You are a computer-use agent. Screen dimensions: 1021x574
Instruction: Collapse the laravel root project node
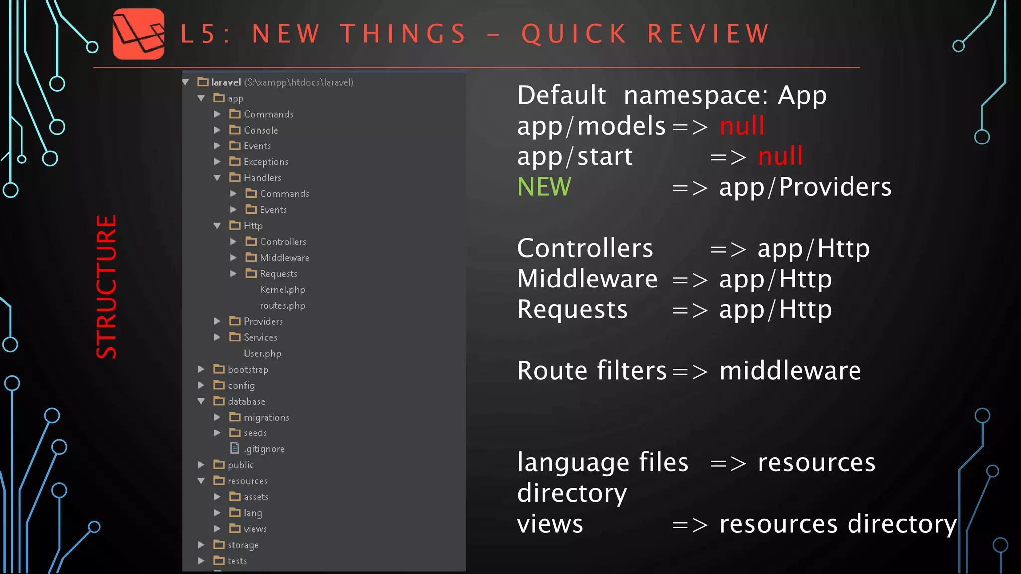coord(186,82)
